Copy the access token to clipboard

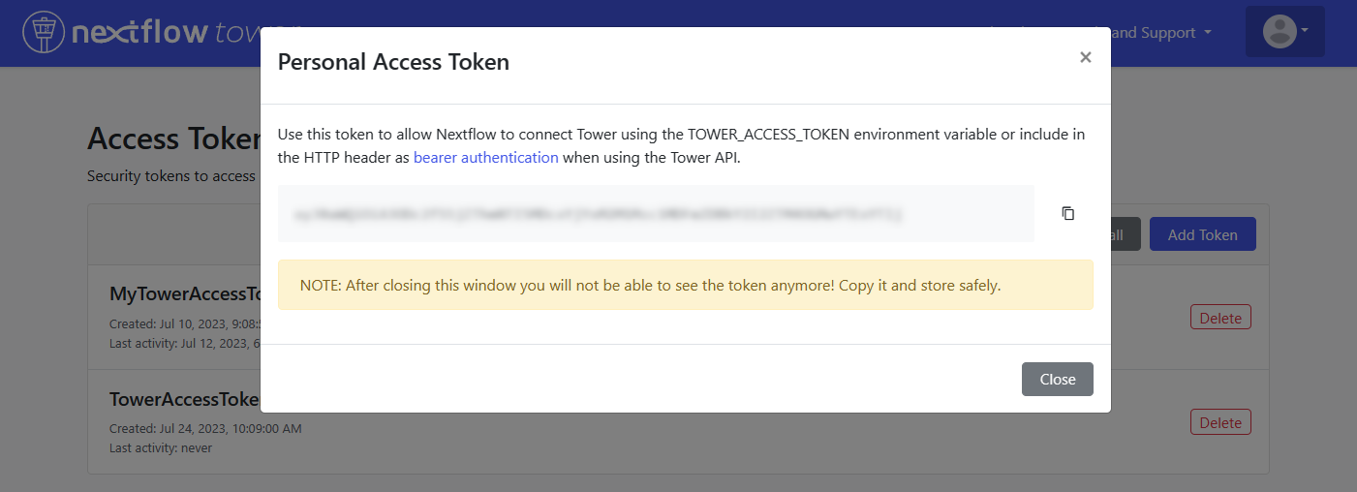1067,213
